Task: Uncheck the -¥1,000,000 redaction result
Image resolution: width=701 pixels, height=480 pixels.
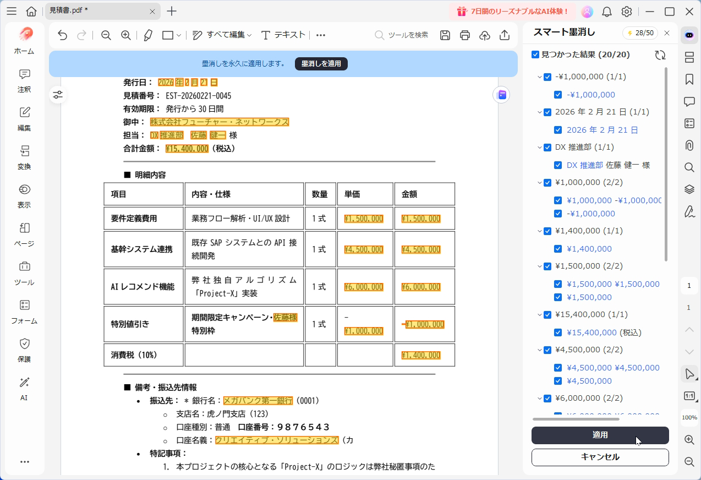Action: point(558,95)
